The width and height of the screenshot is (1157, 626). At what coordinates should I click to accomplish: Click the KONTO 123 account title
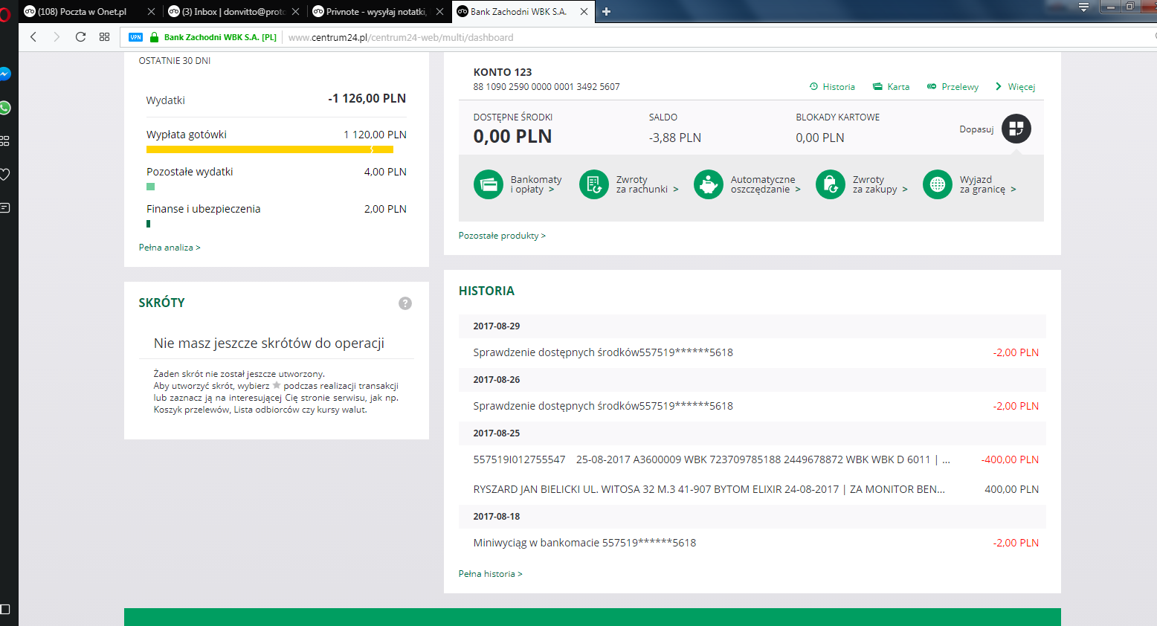click(x=503, y=72)
